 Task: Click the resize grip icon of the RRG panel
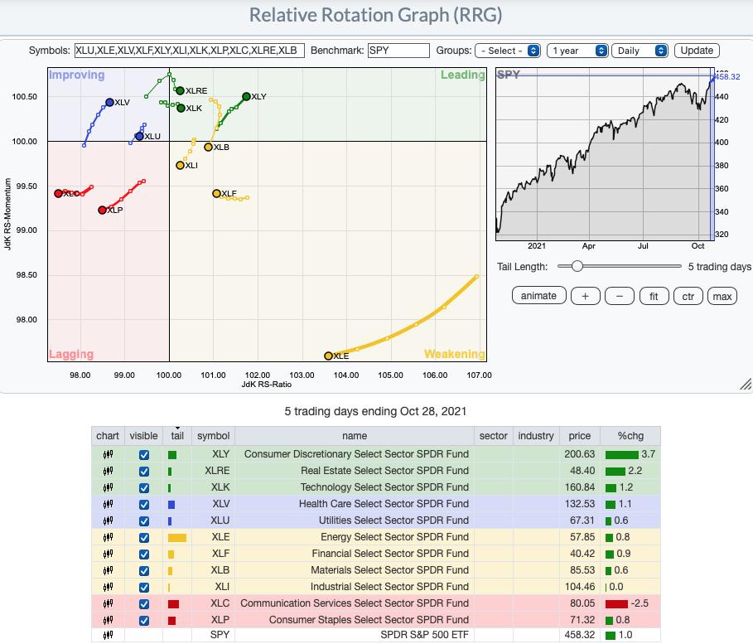746,384
